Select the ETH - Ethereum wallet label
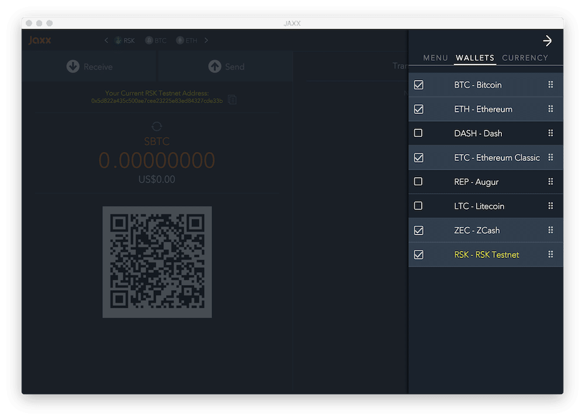 (483, 109)
